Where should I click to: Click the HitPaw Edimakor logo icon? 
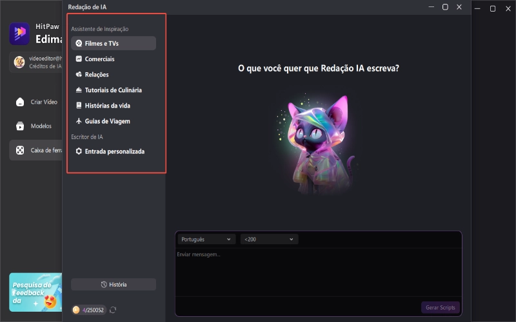click(x=19, y=33)
